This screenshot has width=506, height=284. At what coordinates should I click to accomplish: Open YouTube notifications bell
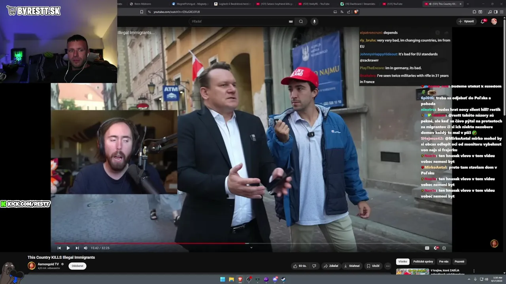pyautogui.click(x=483, y=21)
